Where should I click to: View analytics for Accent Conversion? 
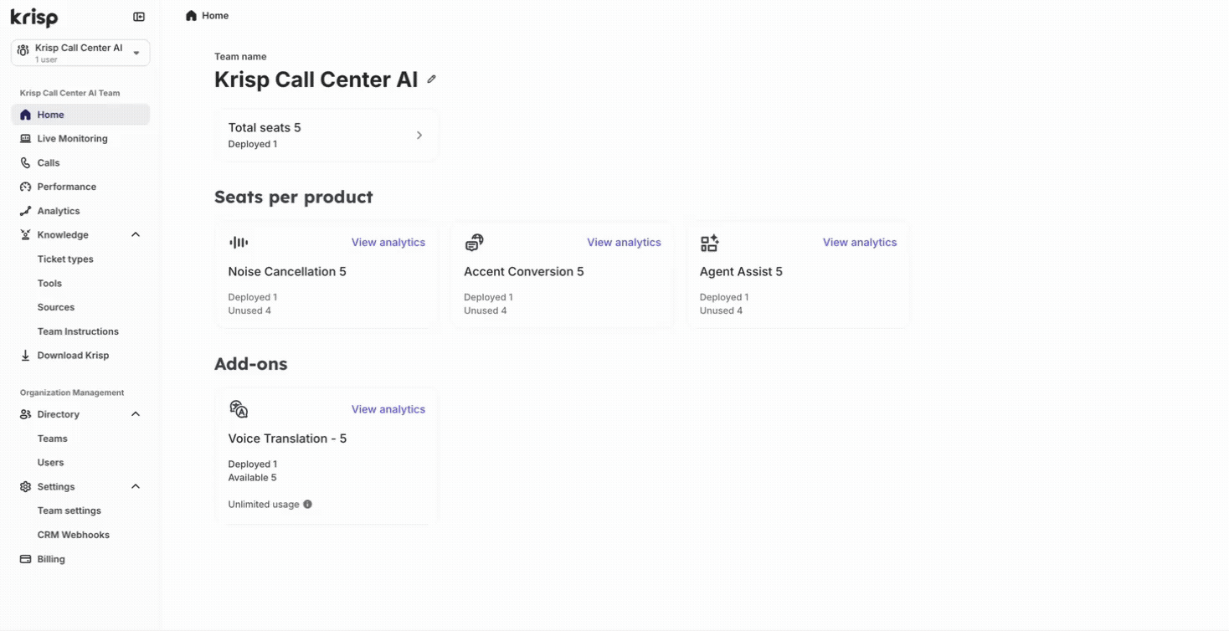[624, 243]
